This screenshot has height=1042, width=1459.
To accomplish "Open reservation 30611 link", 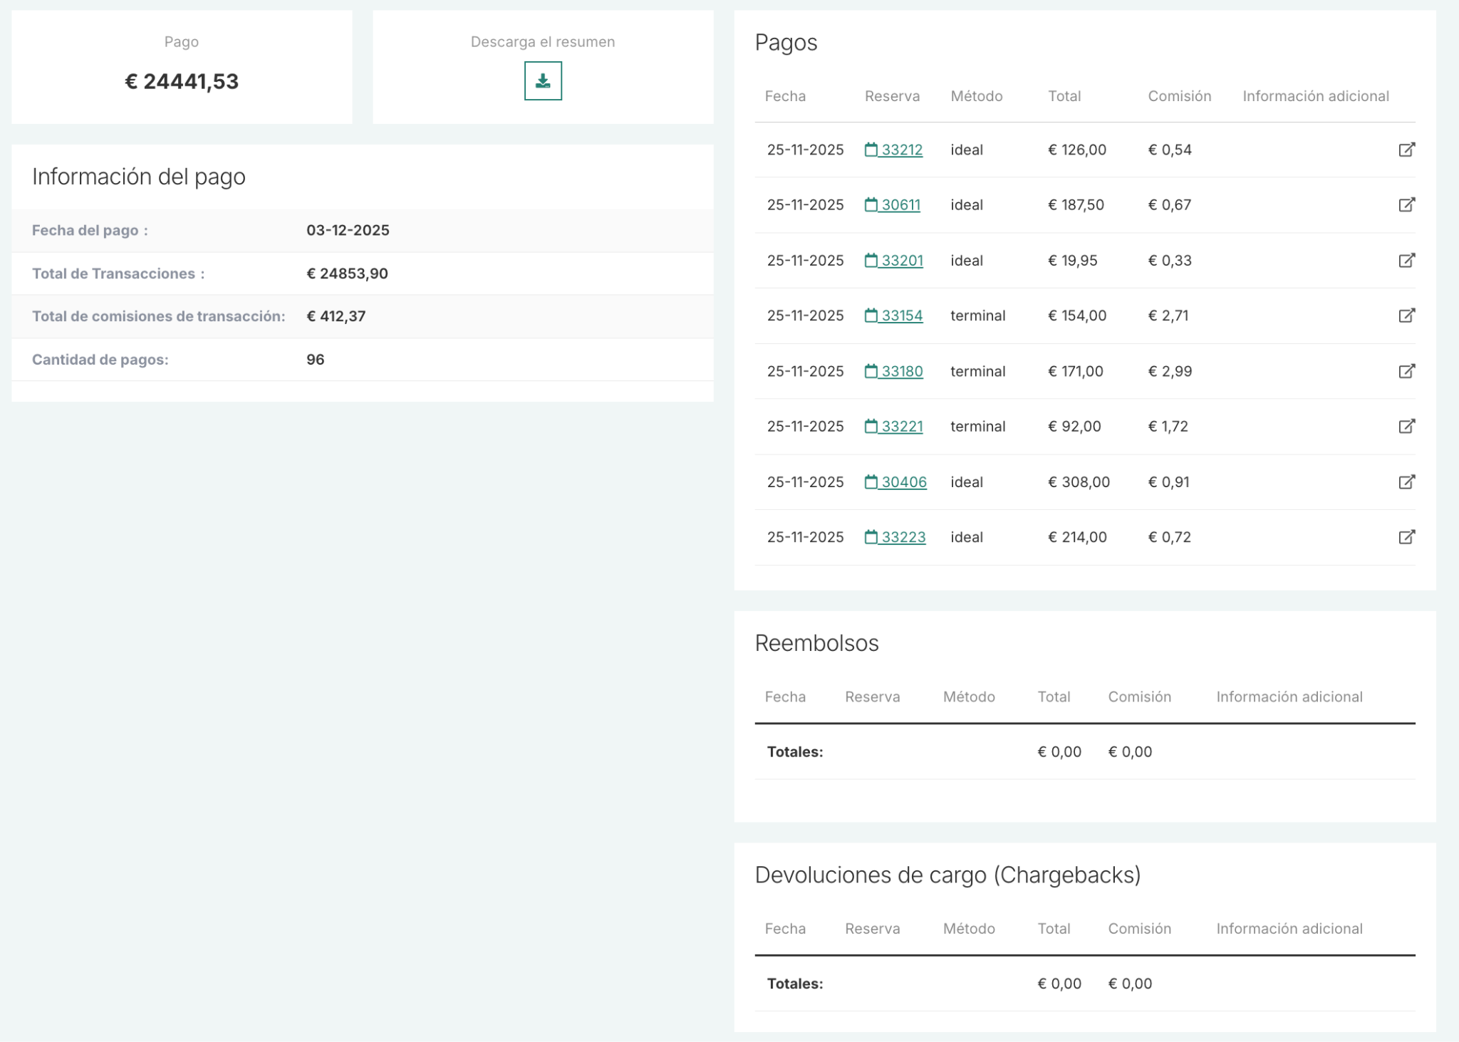I will (900, 205).
